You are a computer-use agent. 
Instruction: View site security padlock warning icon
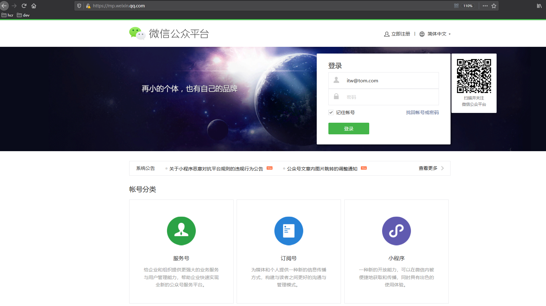pos(88,6)
